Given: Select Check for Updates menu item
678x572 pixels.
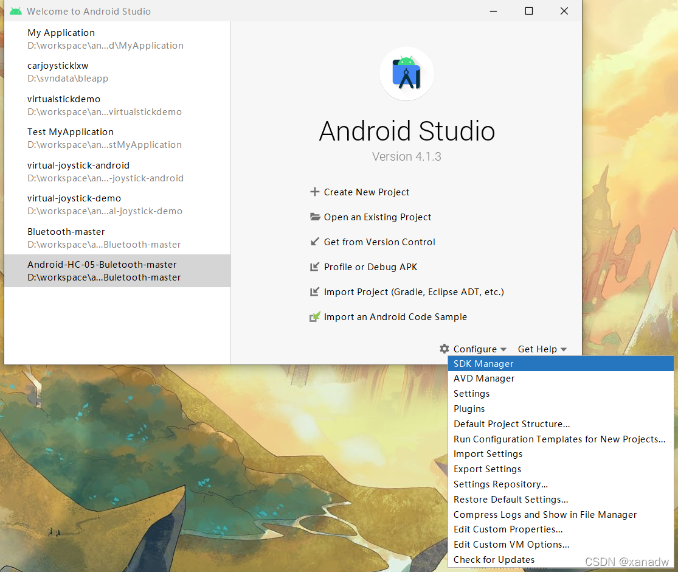Looking at the screenshot, I should [x=561, y=559].
